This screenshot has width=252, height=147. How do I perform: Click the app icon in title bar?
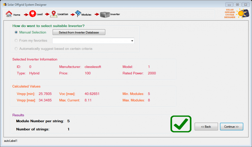click(x=5, y=5)
